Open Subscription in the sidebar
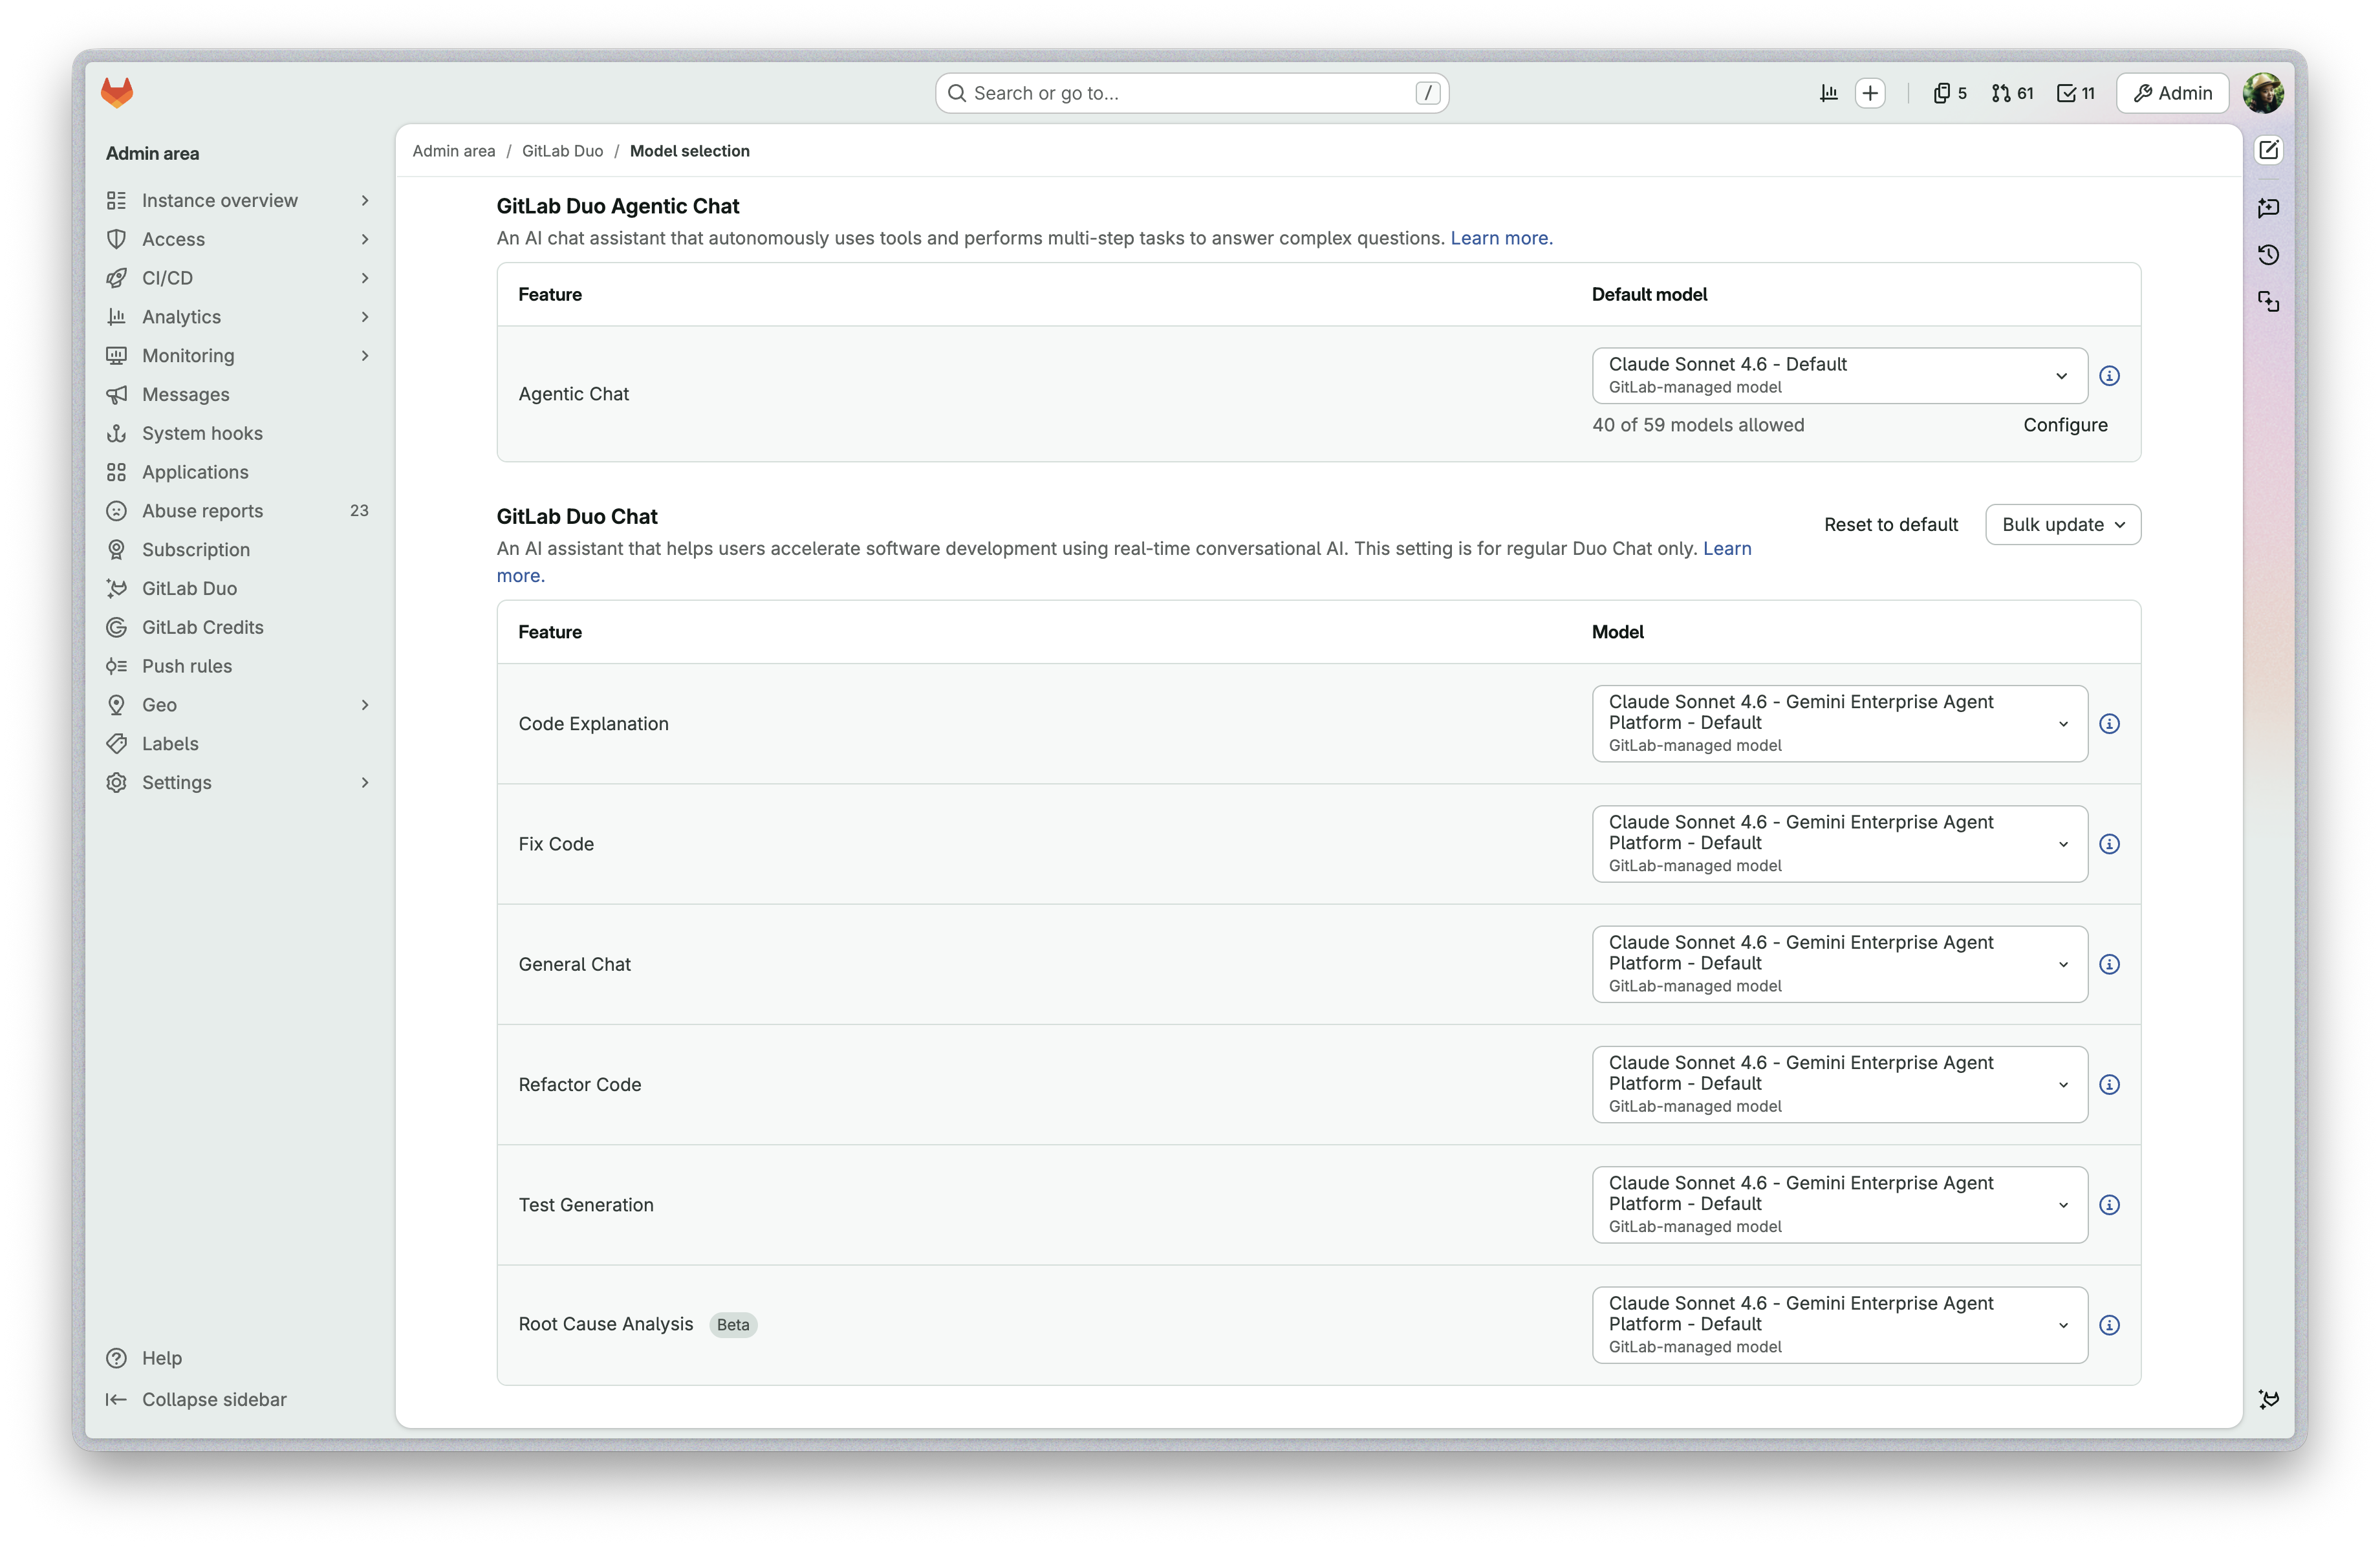Screen dimensions: 2380x1547 click(239, 550)
